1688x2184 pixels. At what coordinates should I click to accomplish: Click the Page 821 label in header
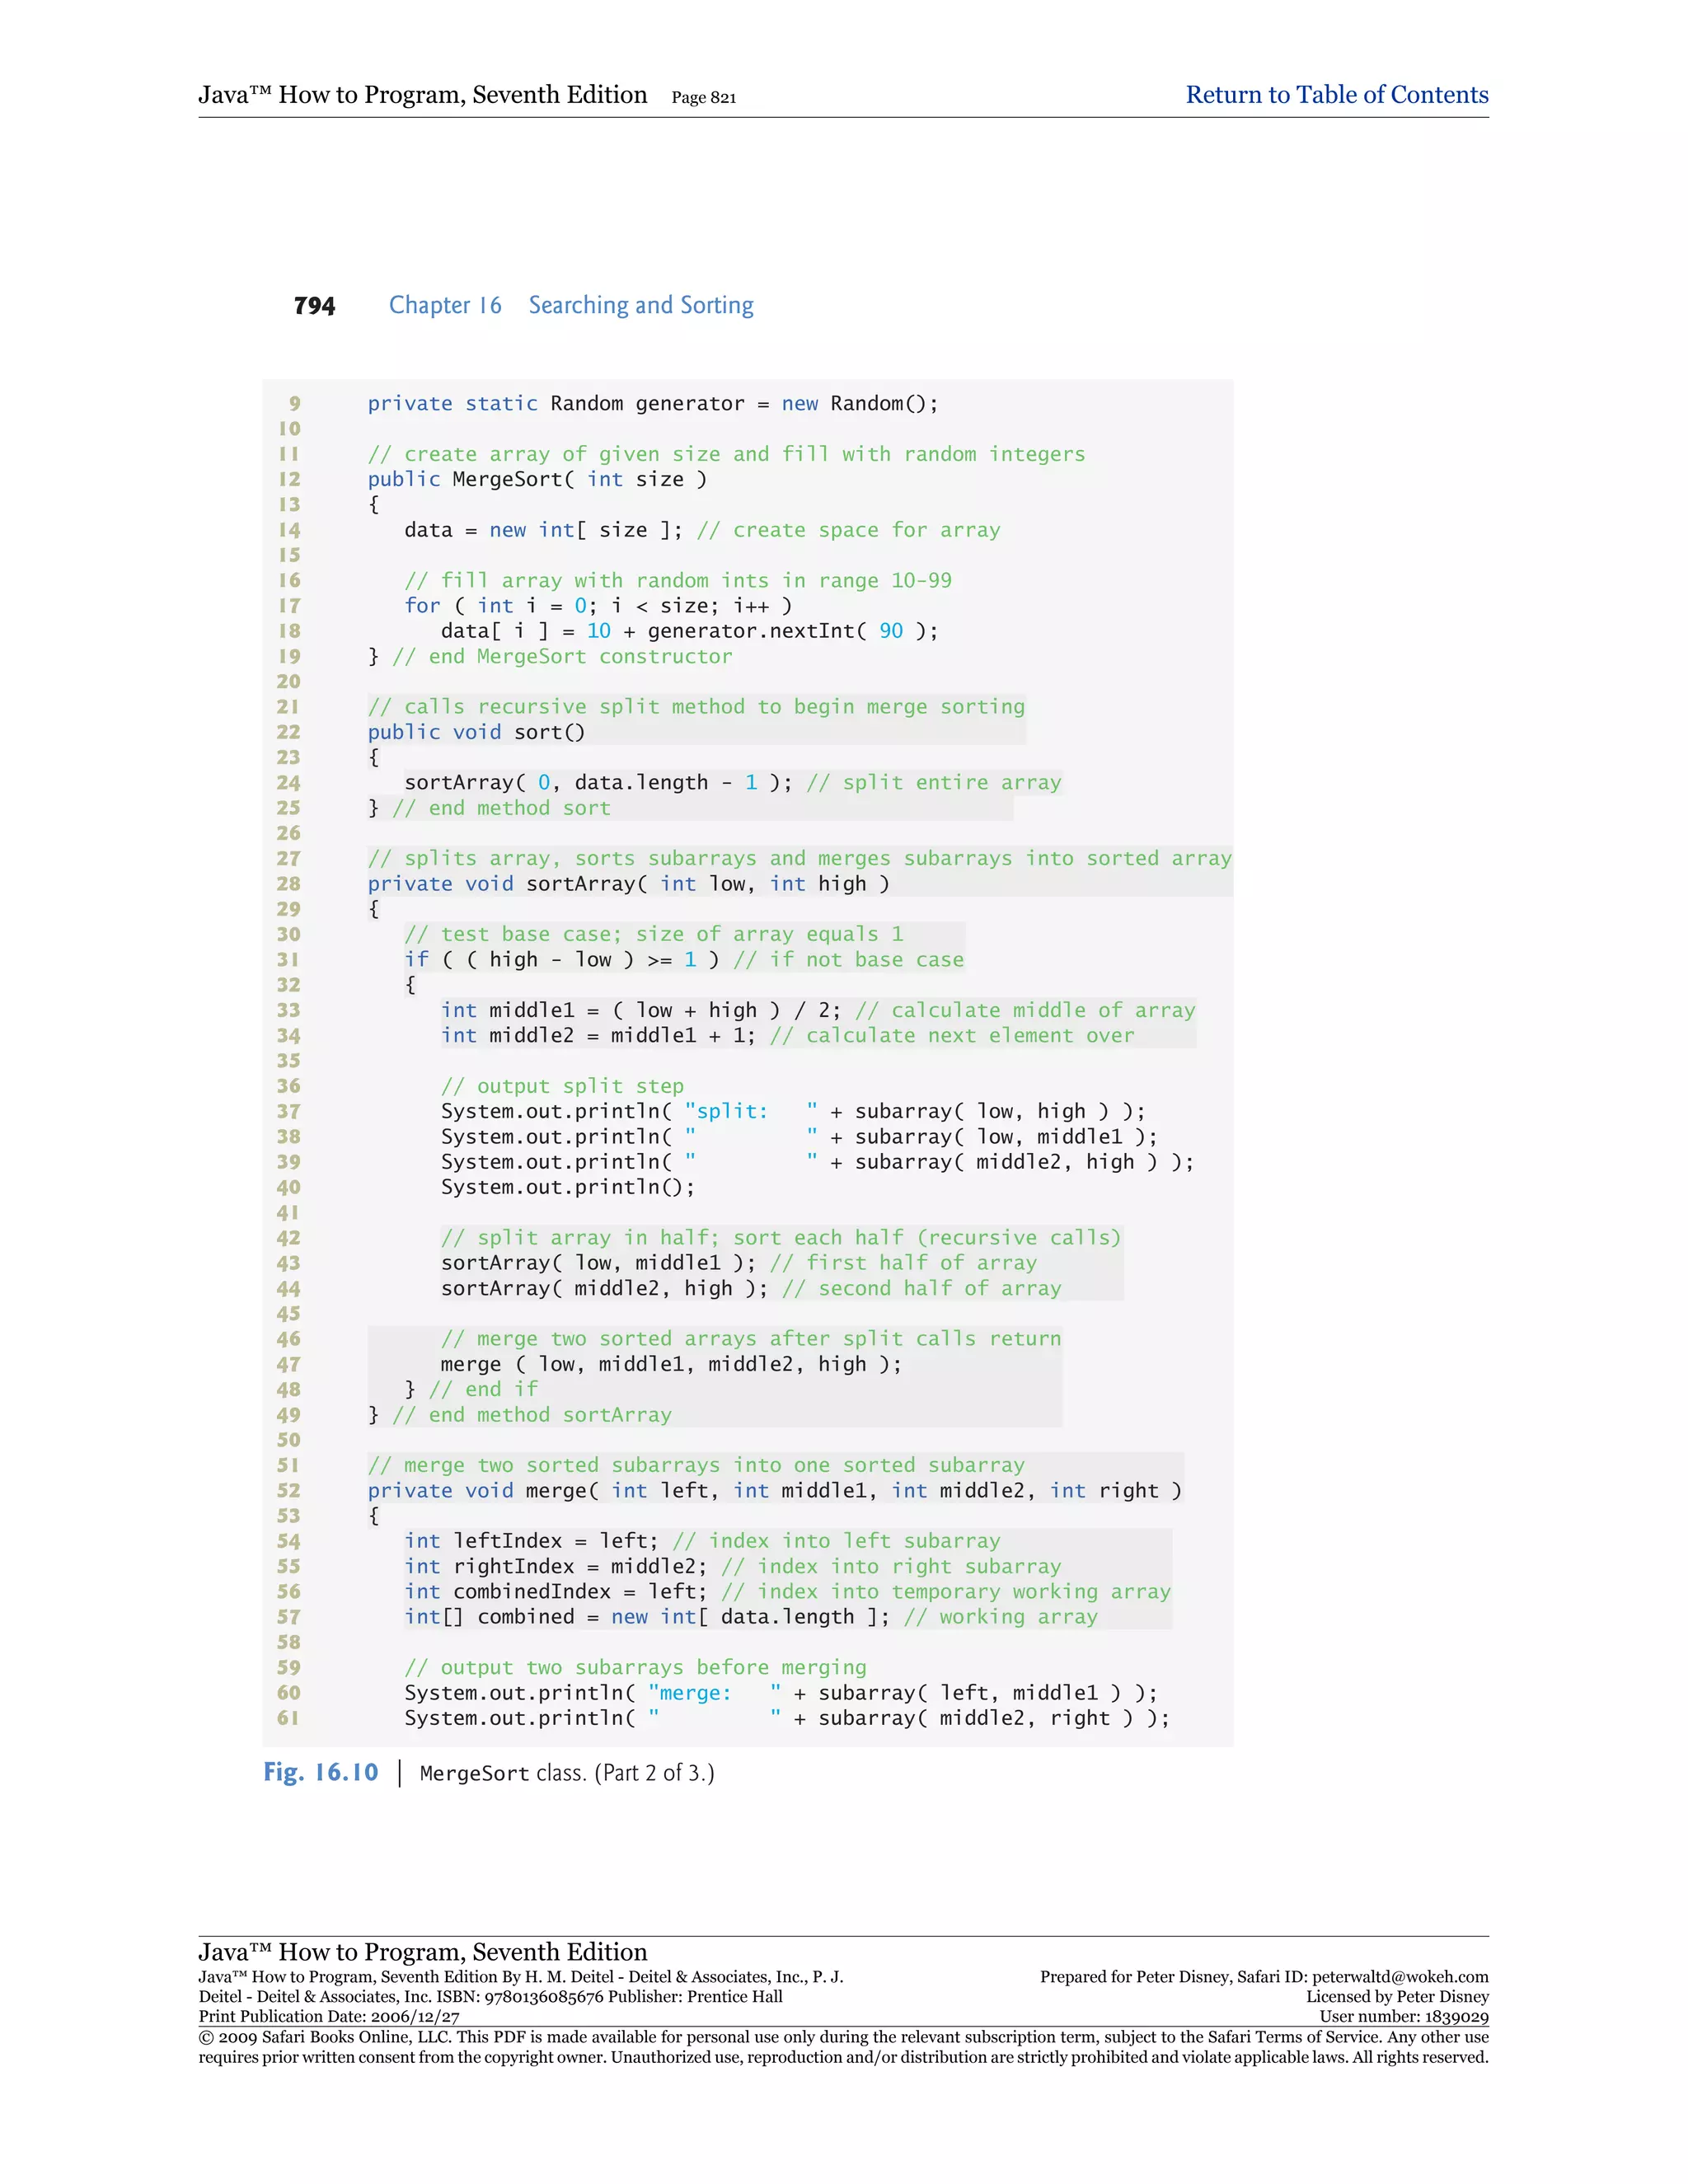tap(703, 98)
